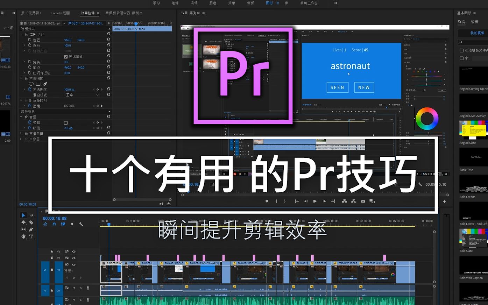Select the Hand tool
488x305 pixels.
tap(23, 236)
